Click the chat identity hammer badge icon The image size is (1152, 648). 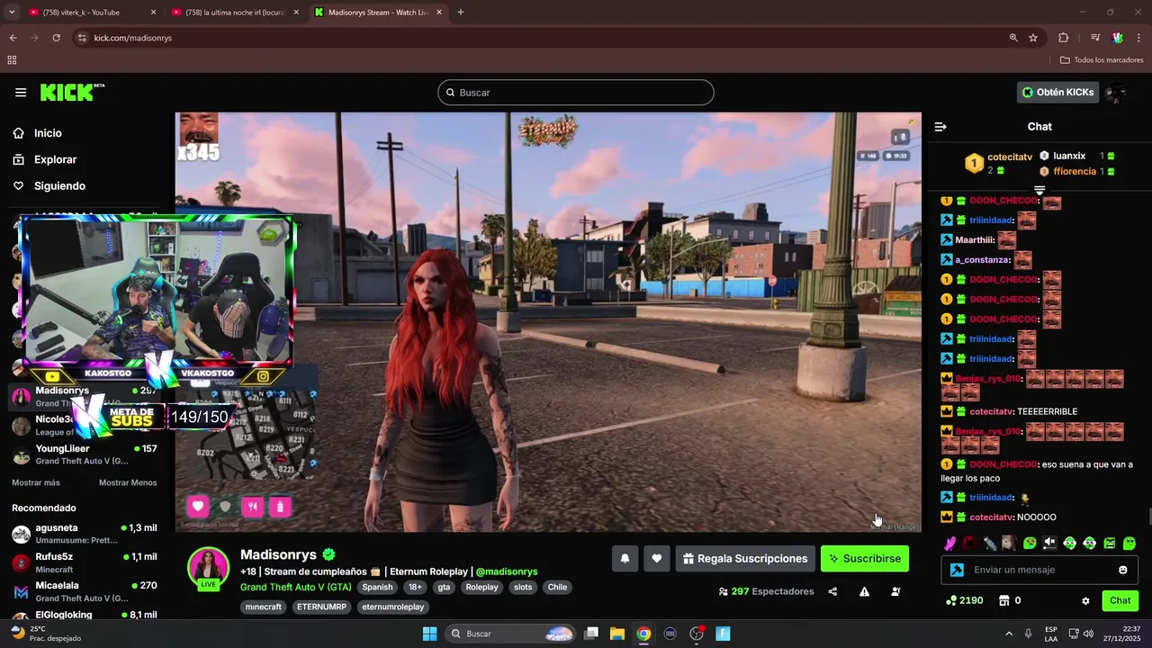pyautogui.click(x=957, y=570)
